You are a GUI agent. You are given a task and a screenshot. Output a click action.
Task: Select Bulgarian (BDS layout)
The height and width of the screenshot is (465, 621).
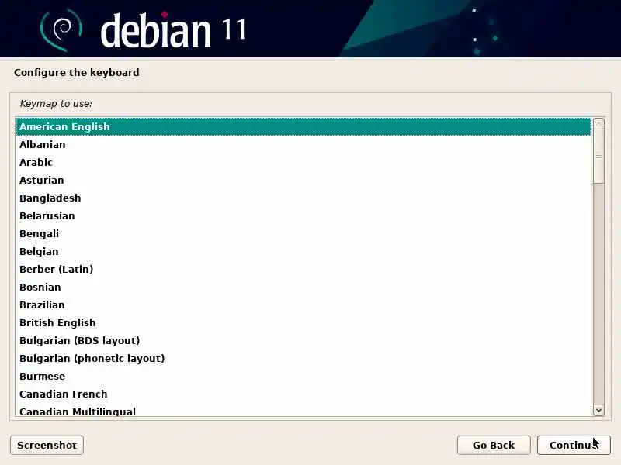304,340
